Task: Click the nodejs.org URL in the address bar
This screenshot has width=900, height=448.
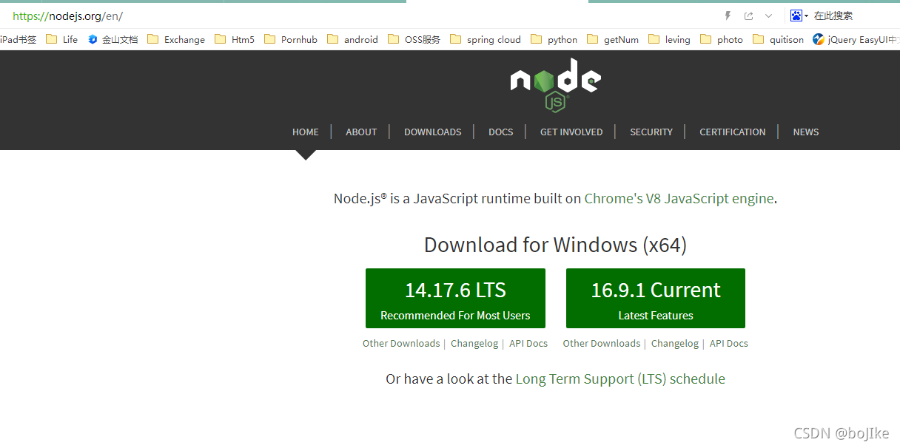Action: [67, 16]
